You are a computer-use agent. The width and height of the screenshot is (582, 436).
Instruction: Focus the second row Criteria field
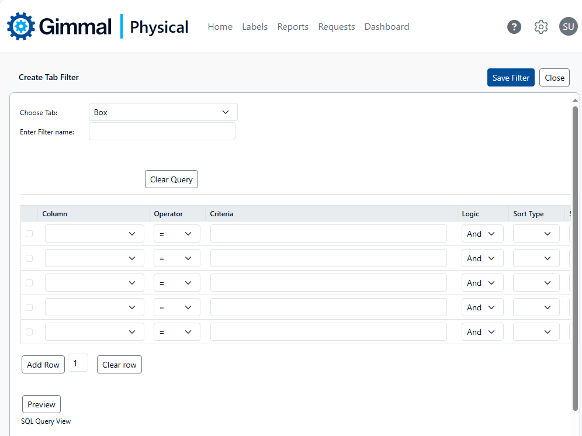click(328, 258)
